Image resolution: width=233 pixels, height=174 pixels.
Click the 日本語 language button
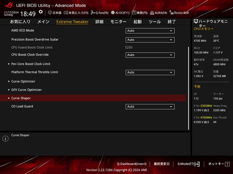(57, 13)
